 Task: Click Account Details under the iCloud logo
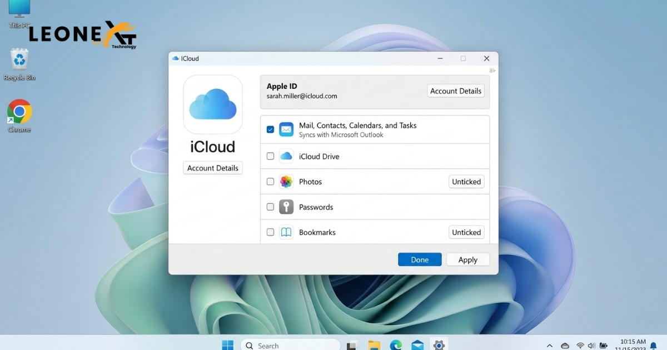[213, 168]
